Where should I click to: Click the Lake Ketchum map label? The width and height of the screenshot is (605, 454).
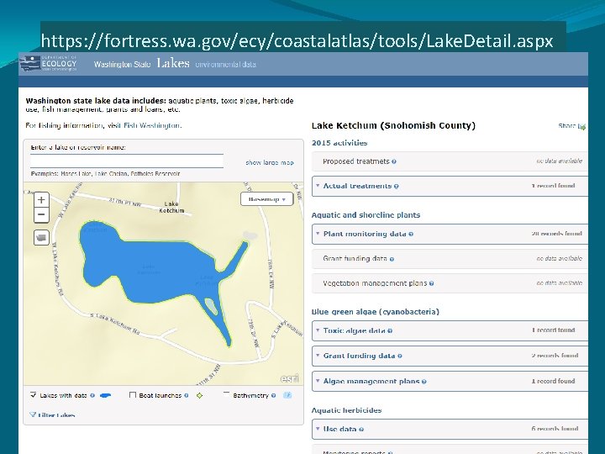click(171, 208)
